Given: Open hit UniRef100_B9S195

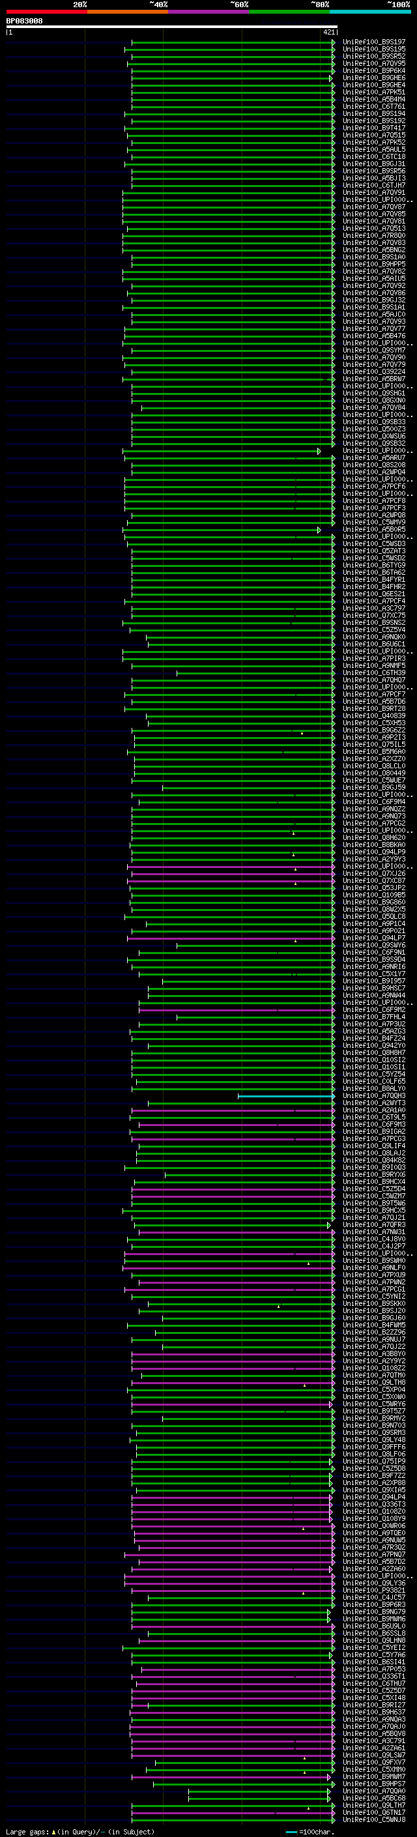Looking at the screenshot, I should point(374,50).
